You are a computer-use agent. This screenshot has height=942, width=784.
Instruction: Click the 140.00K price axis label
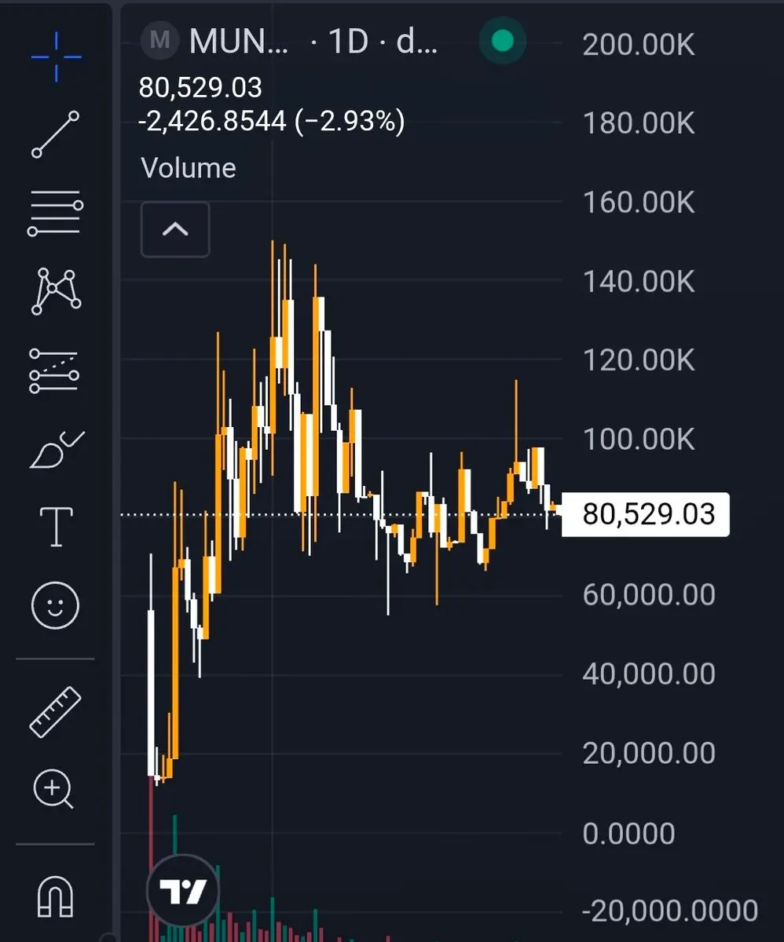639,282
